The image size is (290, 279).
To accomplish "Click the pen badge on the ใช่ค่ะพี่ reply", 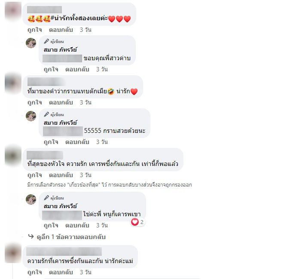I will click(x=54, y=198).
